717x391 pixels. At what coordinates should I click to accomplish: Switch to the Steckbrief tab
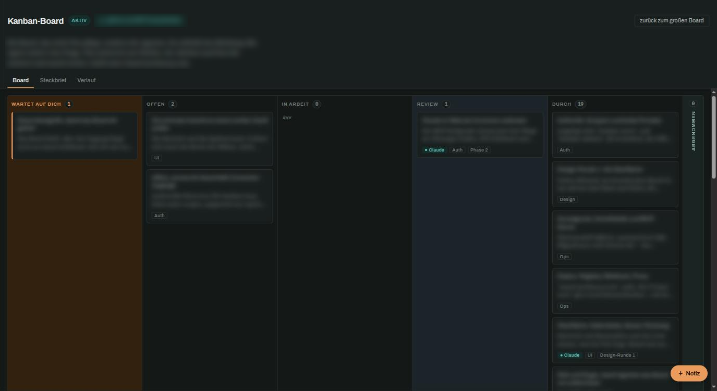[x=53, y=80]
